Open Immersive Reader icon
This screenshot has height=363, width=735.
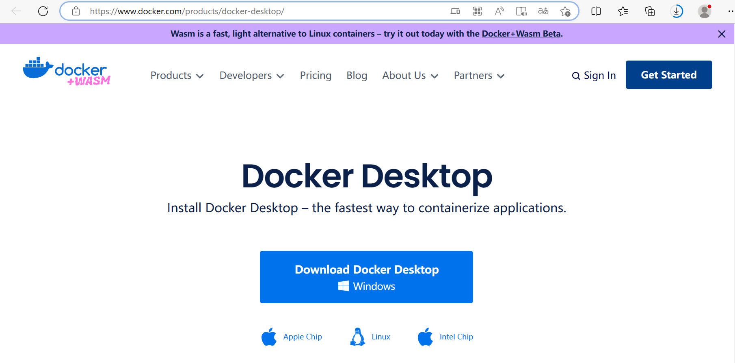521,11
